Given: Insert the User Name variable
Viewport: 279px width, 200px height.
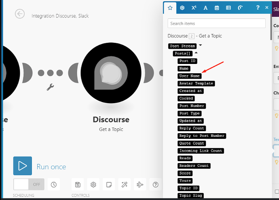Looking at the screenshot, I should coord(190,76).
